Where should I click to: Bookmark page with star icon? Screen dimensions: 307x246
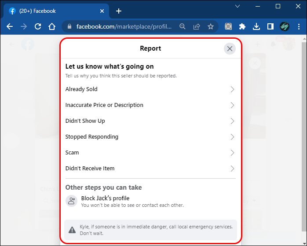pos(211,26)
